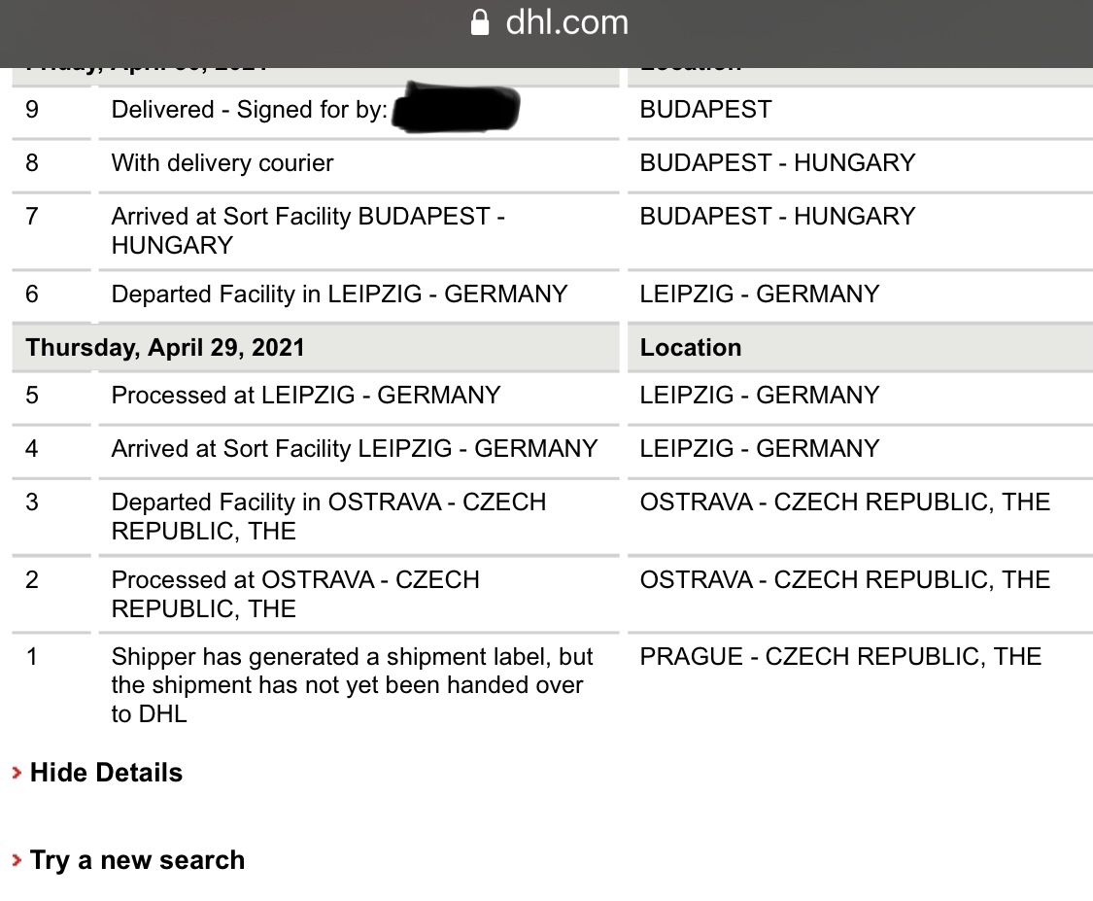
Task: Tap the dhl.com address text
Action: coord(566,22)
